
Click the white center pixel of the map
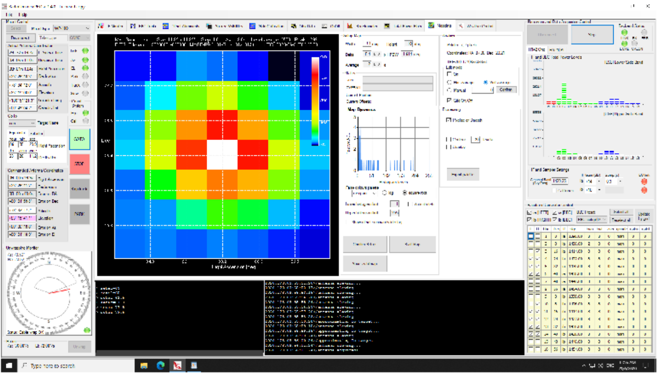[x=222, y=154]
